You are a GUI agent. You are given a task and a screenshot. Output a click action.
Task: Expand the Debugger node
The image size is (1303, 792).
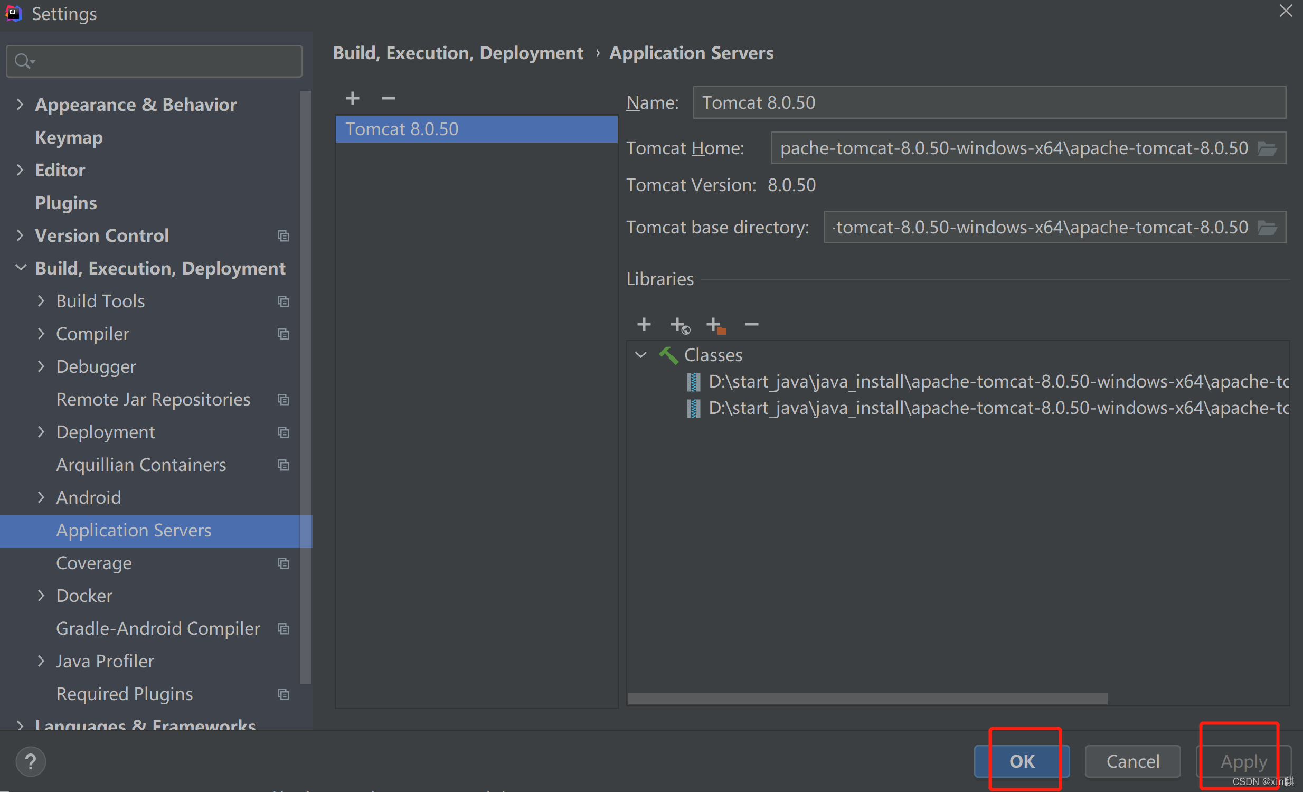pyautogui.click(x=41, y=367)
